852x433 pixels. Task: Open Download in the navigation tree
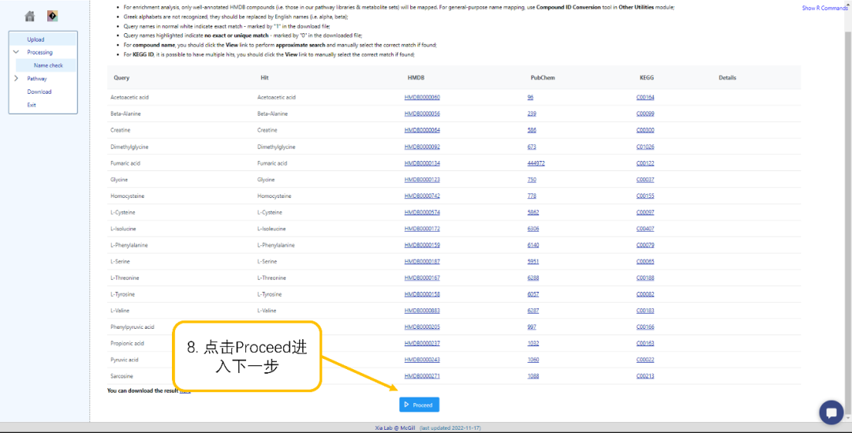[39, 91]
